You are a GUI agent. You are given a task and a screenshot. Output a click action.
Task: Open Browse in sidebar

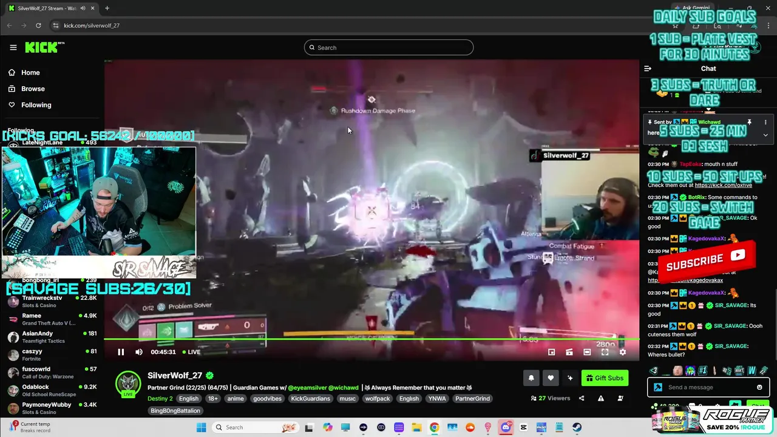(33, 89)
